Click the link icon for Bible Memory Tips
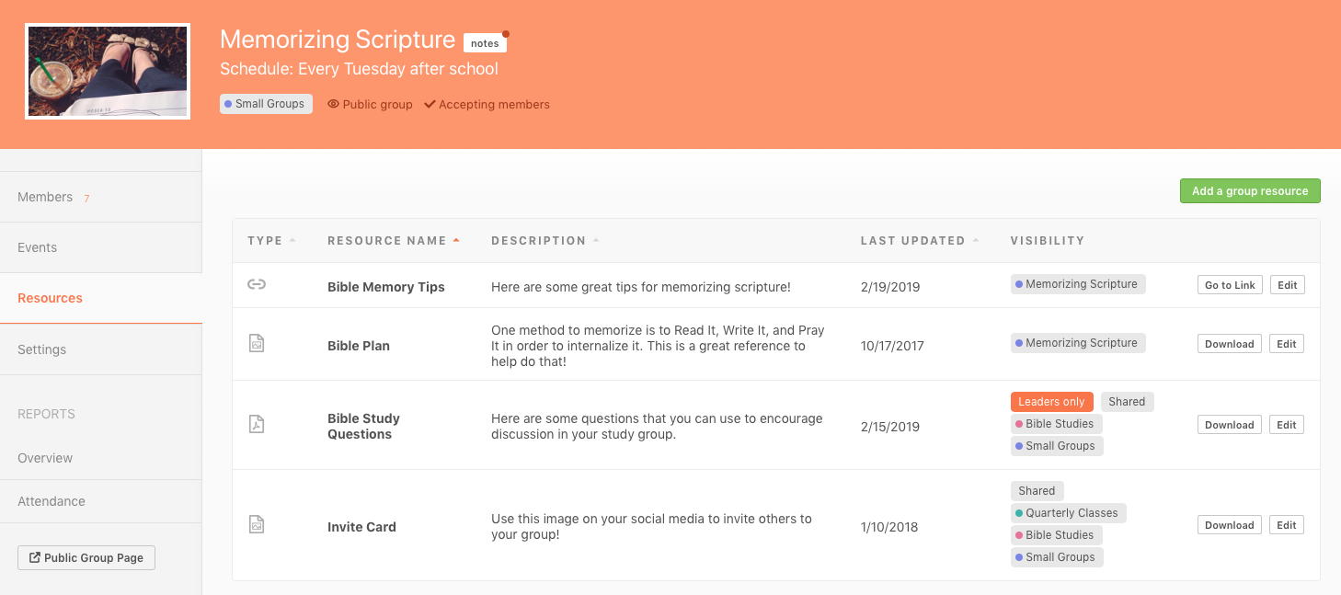Viewport: 1341px width, 595px height. click(x=257, y=285)
